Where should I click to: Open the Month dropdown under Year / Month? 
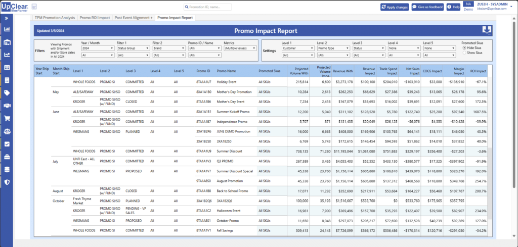98,56
